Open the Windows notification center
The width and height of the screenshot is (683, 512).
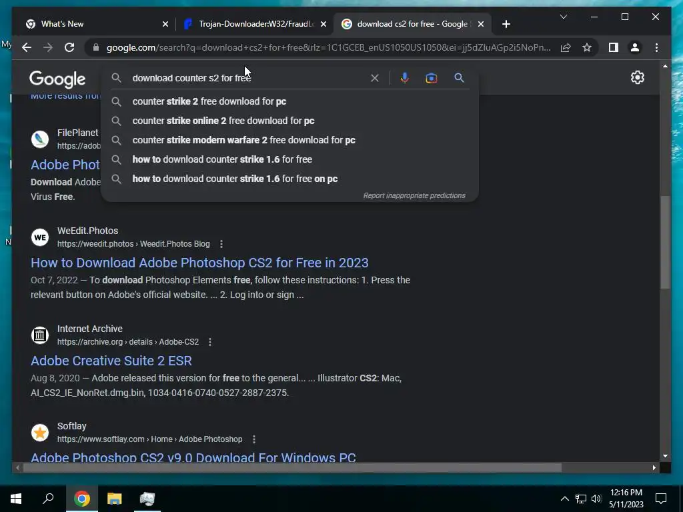point(661,499)
